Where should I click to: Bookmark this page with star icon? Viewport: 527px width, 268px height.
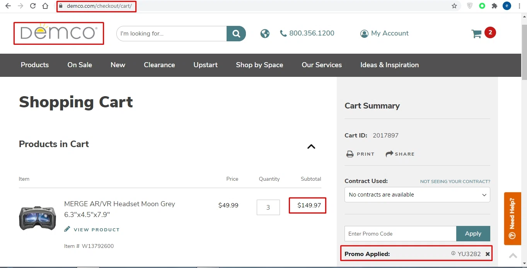(454, 6)
